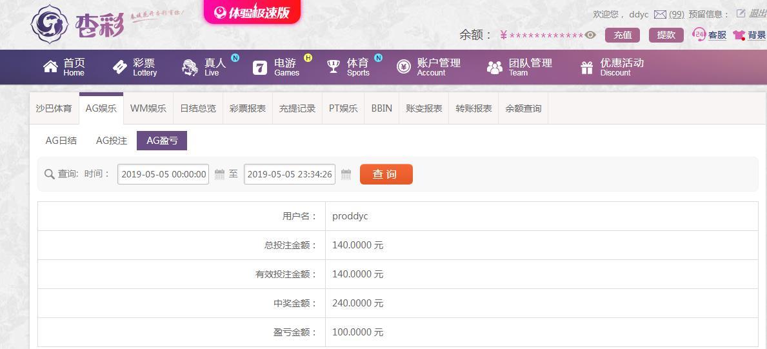The image size is (767, 349).
Task: Switch to PT娱乐 tab
Action: pos(343,108)
